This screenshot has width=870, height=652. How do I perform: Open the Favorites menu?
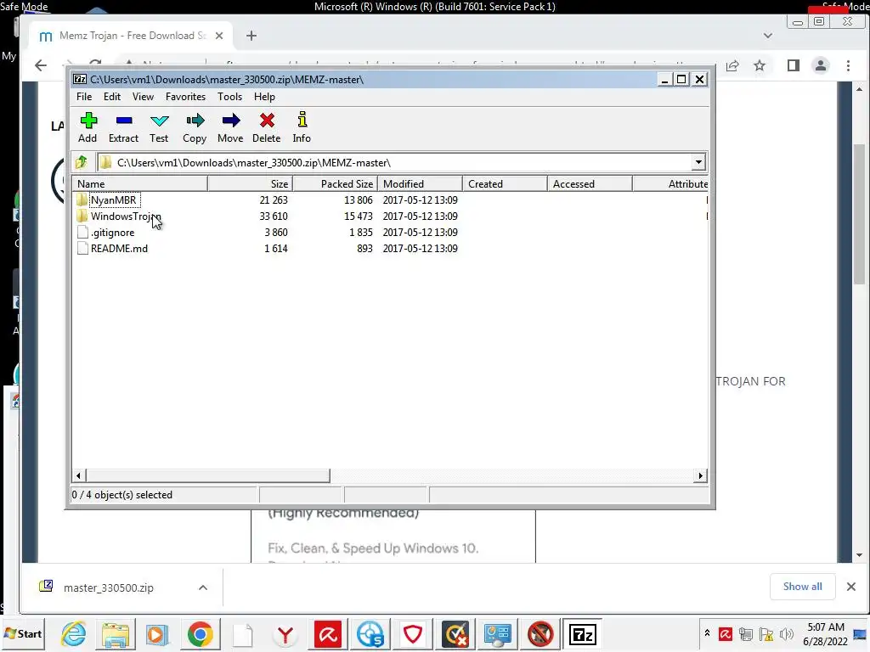click(185, 97)
